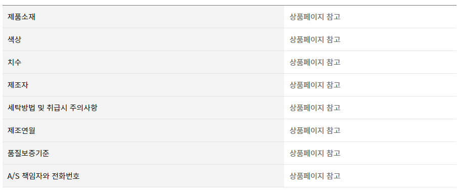This screenshot has width=459, height=193.
Task: Select A/S 책임자와 전화번호 label
Action: [43, 176]
